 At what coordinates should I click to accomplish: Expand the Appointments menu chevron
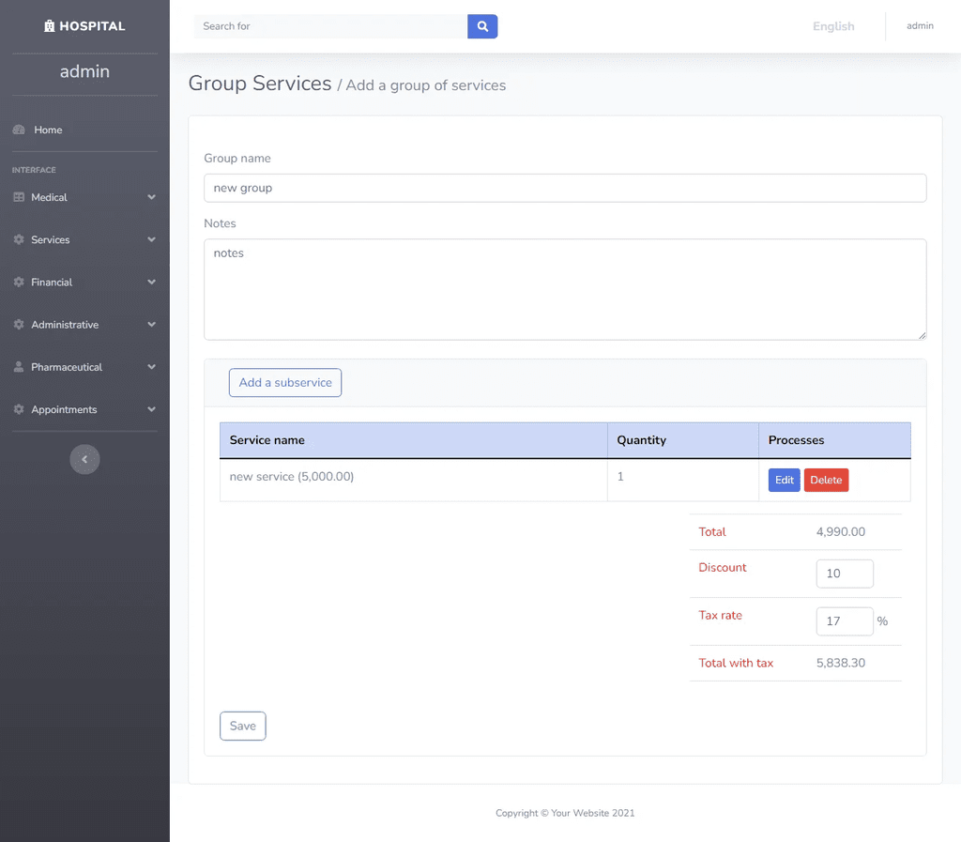pos(151,408)
